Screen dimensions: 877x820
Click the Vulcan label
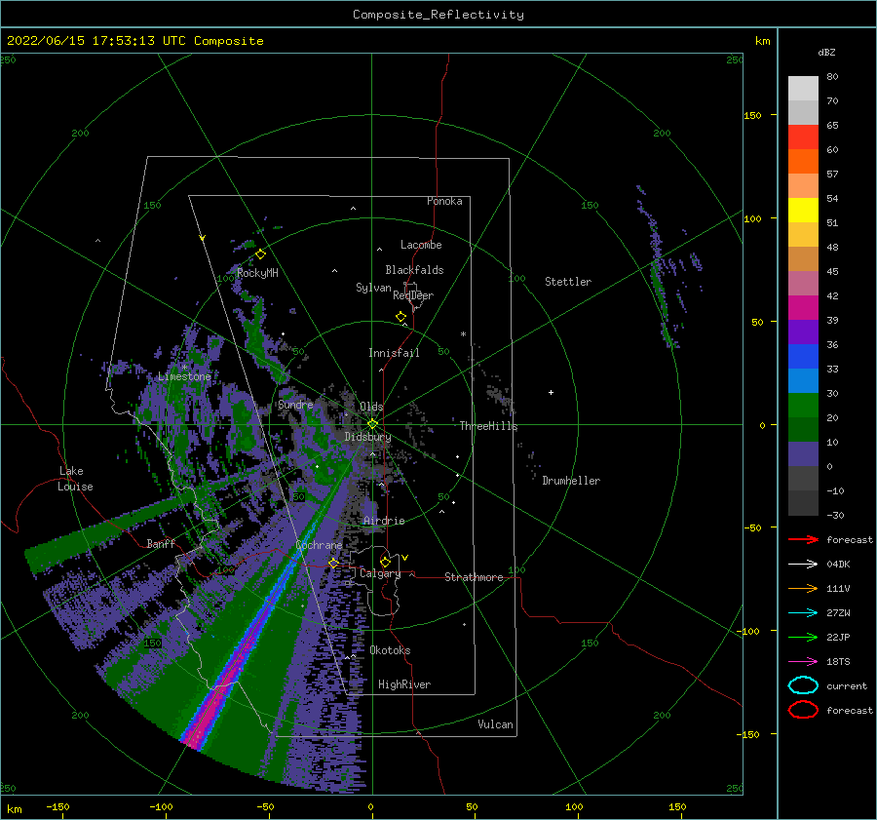coord(496,724)
